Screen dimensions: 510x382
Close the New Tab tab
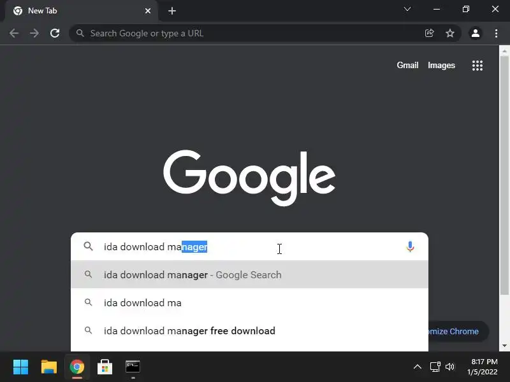[x=148, y=11]
